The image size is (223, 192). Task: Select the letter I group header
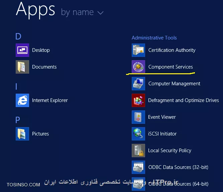pos(16,86)
